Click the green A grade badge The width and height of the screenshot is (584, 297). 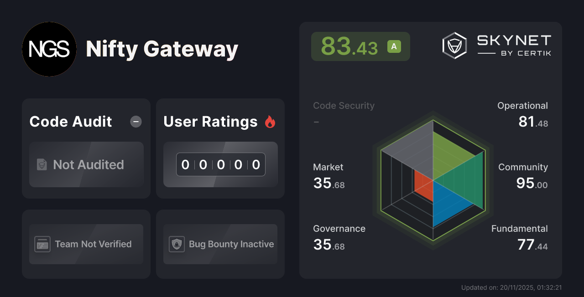pyautogui.click(x=394, y=46)
